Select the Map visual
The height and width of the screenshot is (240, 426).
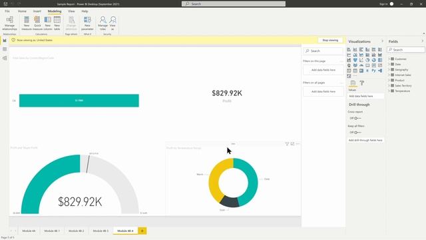(349, 65)
